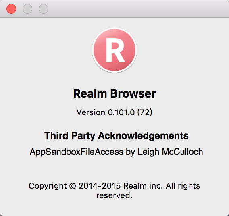229x216 pixels.
Task: Click the "Realm Browser" app title
Action: click(x=114, y=93)
